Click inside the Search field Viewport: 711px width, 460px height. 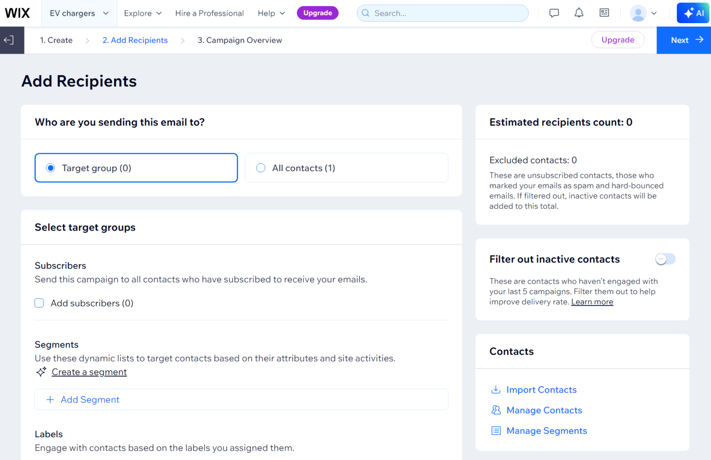tap(443, 13)
